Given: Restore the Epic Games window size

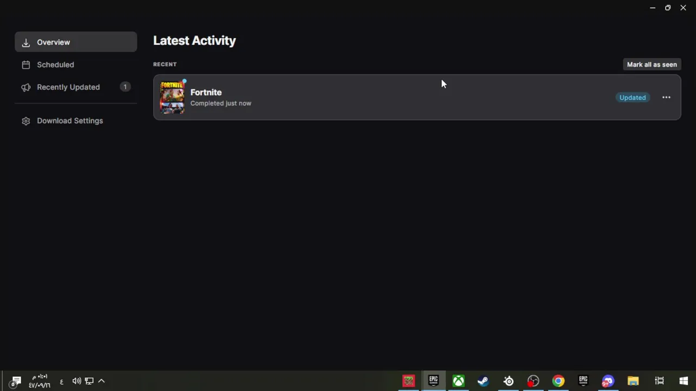Looking at the screenshot, I should 668,8.
